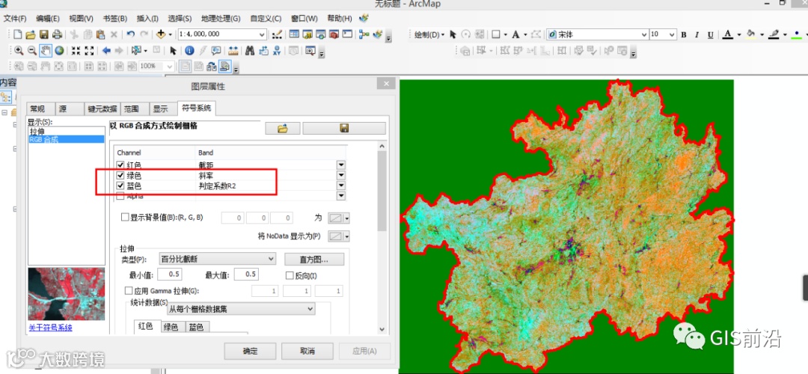Select the Zoom In tool
Screen dimensions: 808x374
(19, 50)
